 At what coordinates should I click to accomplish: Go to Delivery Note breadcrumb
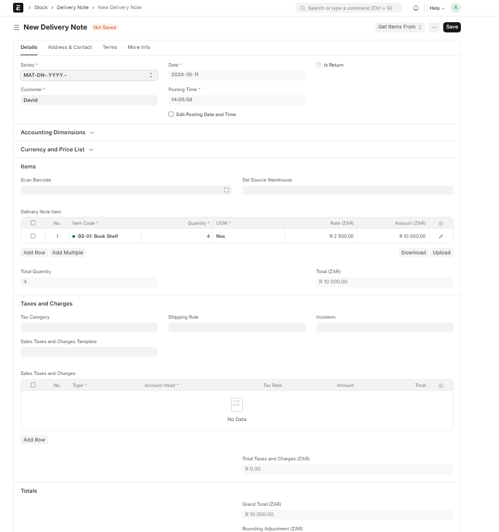coord(73,7)
